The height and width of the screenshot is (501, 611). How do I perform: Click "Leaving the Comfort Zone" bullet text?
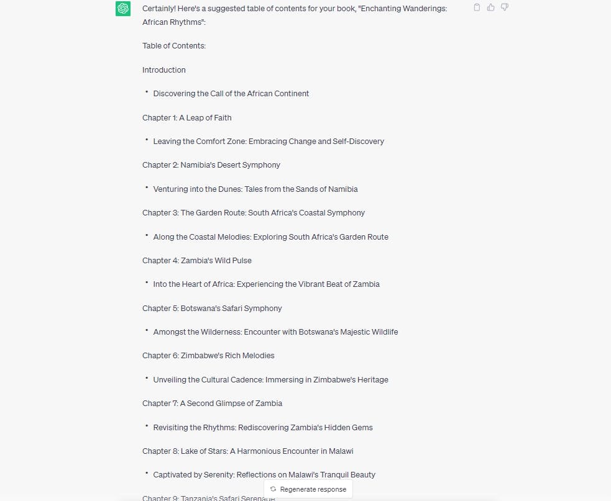click(269, 142)
